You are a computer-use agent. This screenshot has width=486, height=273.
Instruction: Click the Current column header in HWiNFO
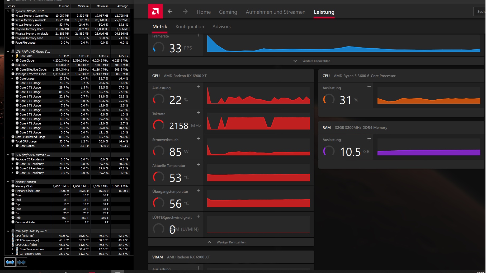click(61, 6)
